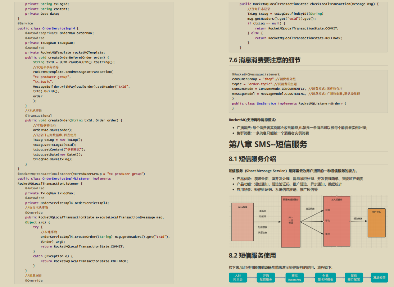Click the code line with topic = "order-topic"

tap(264, 84)
